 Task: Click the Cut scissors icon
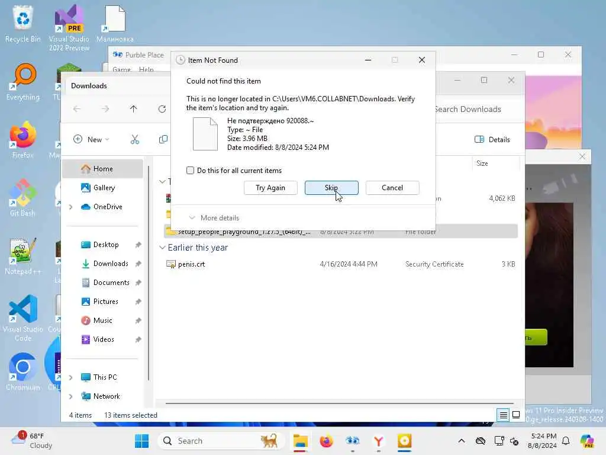134,139
